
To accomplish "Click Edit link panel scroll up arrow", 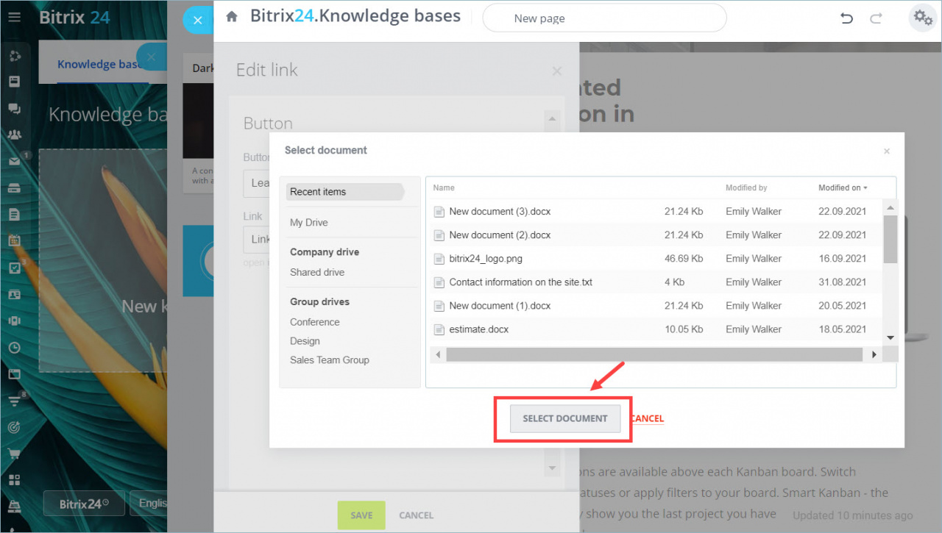I will [x=552, y=118].
